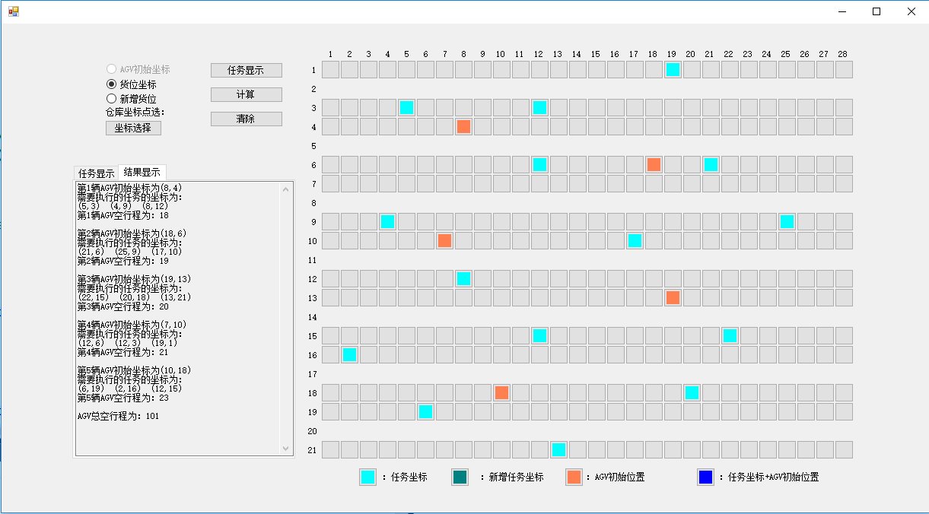The height and width of the screenshot is (514, 929).
Task: Click the cyan task cell at column 21, row 6
Action: point(711,164)
